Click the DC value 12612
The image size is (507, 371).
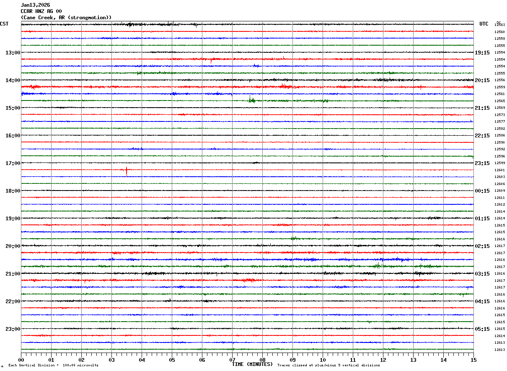tap(500, 205)
